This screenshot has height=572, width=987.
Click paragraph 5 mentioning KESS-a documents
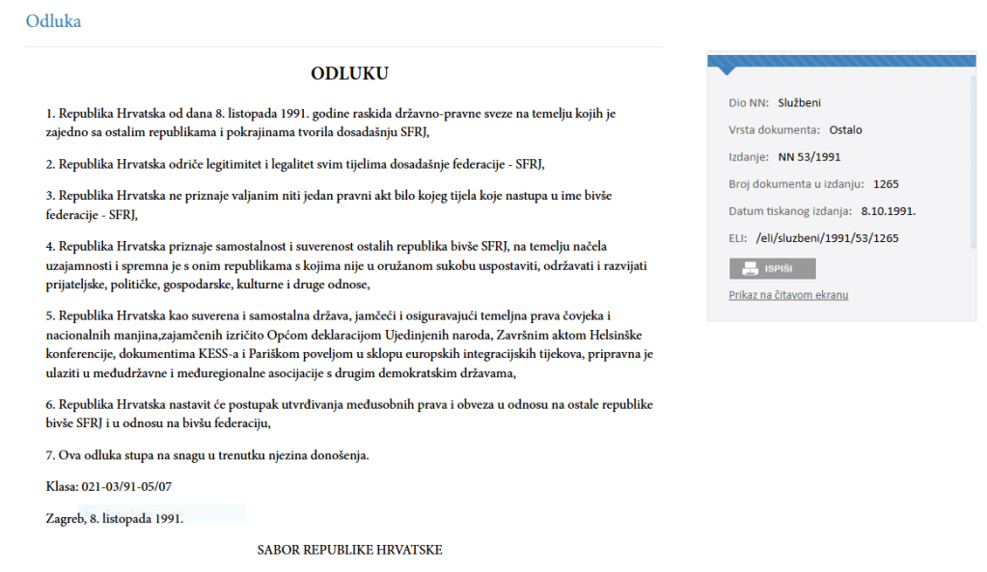(x=347, y=344)
